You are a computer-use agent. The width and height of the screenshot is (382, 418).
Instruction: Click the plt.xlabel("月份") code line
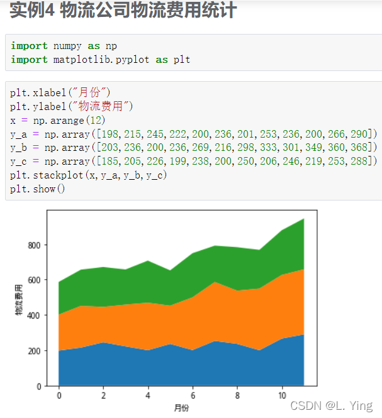tap(60, 92)
